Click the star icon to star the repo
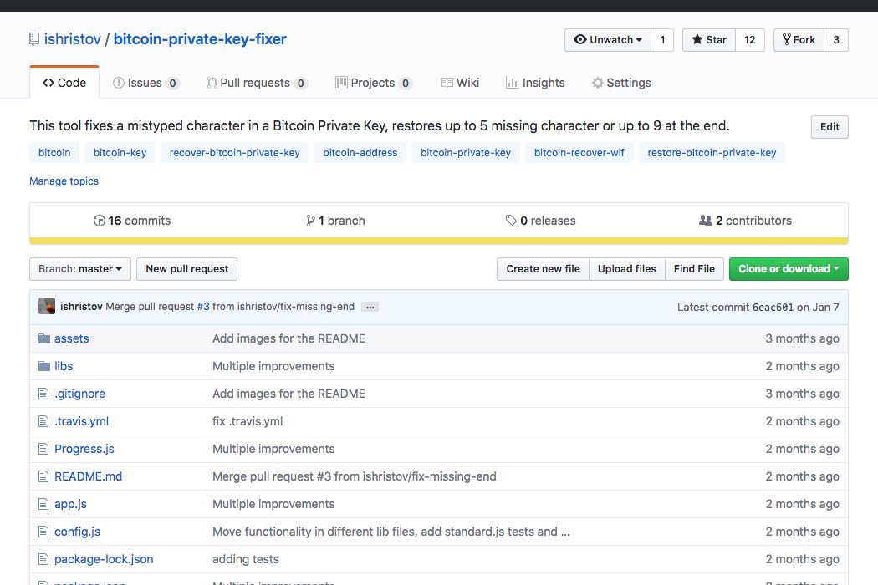878x585 pixels. click(696, 39)
